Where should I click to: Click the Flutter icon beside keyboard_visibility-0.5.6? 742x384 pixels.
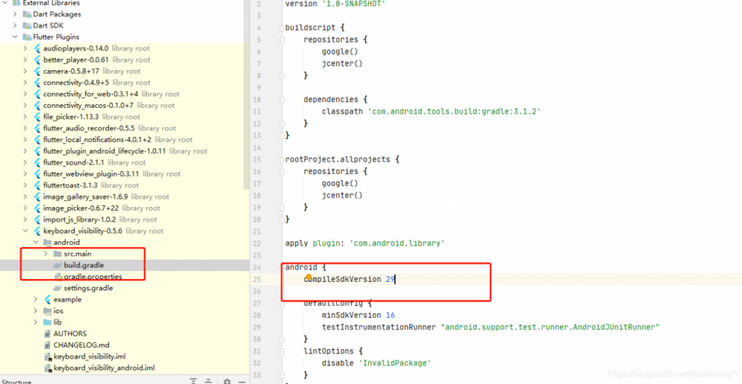[37, 231]
